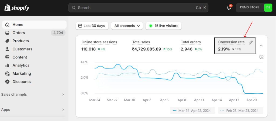Viewport: 276px width, 121px height.
Task: Click the DS account avatar
Action: 268,8
